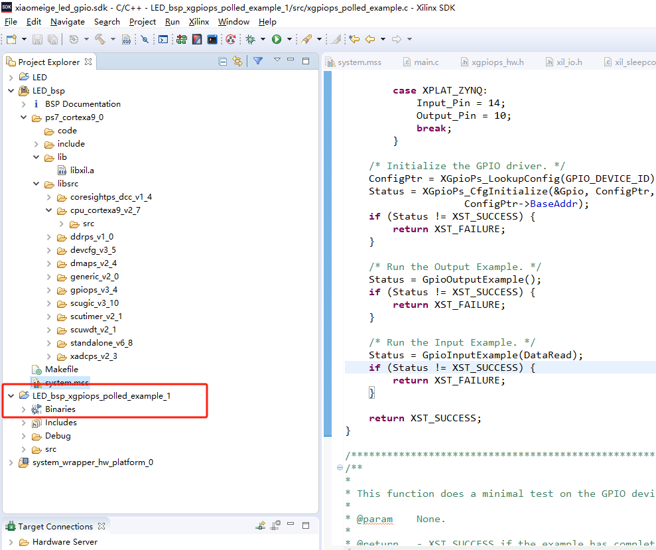
Task: Click the skip breakpoints icon
Action: pyautogui.click(x=145, y=39)
